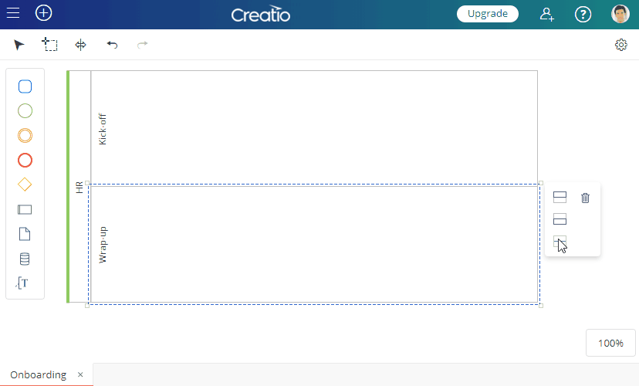The image size is (639, 386).
Task: Pick the gateway diamond element
Action: coord(25,185)
